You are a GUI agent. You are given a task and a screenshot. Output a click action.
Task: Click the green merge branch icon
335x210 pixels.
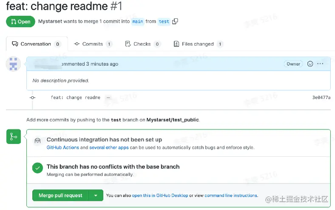[14, 137]
